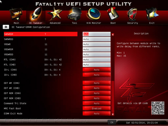
Task: Switch to the OC Tweaker tab label
Action: pyautogui.click(x=36, y=23)
